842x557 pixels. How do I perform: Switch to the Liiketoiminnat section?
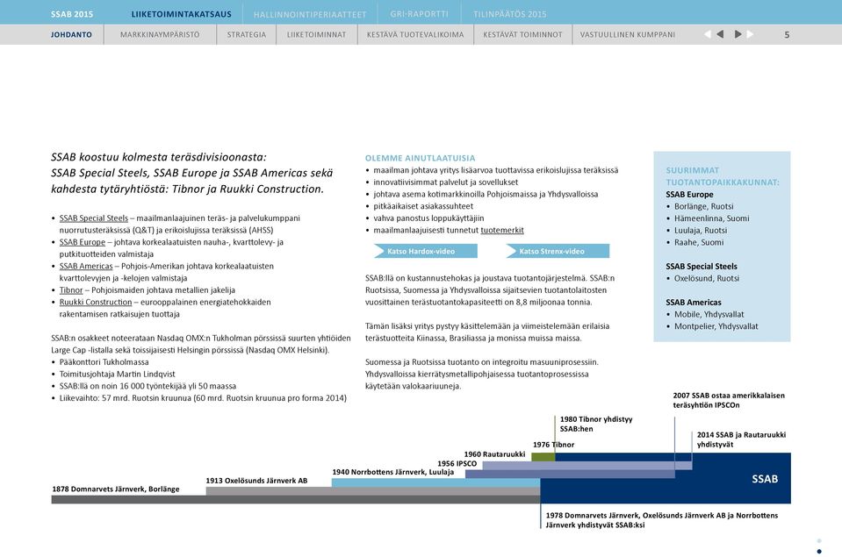[x=316, y=34]
